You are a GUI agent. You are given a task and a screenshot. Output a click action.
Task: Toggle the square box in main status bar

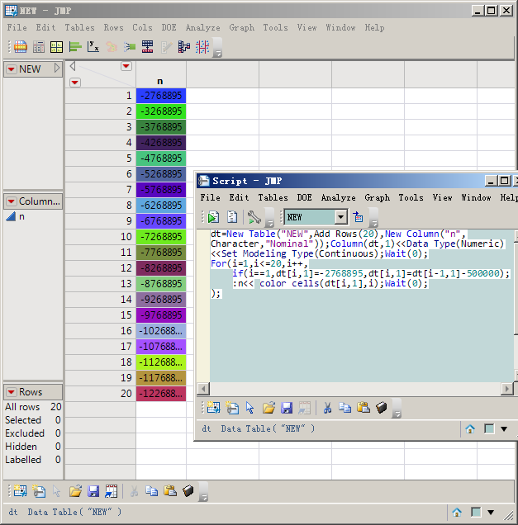pyautogui.click(x=476, y=512)
